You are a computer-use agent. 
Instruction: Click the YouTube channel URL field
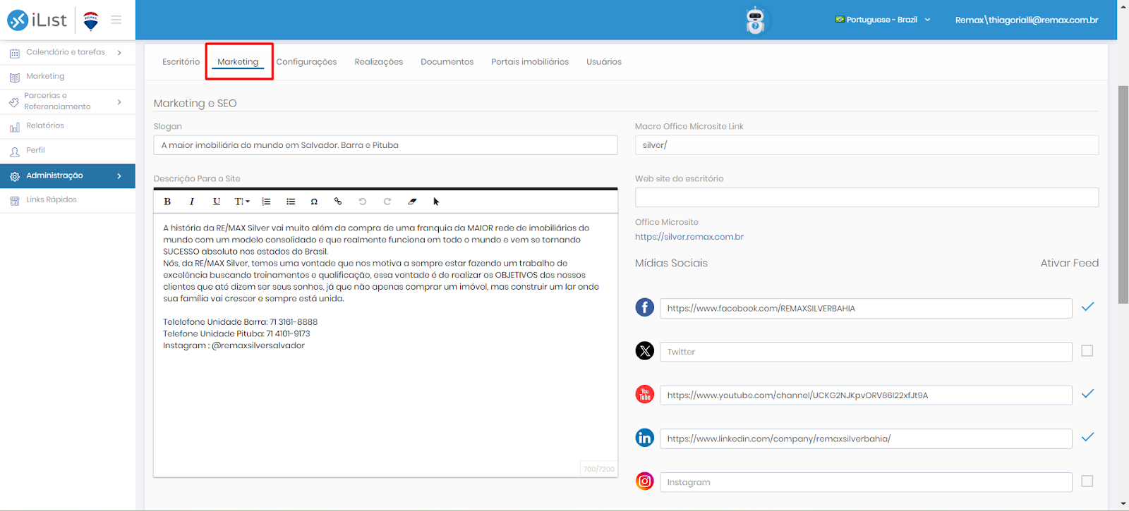click(x=866, y=395)
